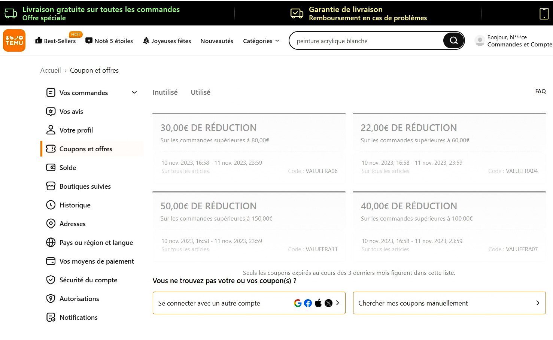This screenshot has width=553, height=340.
Task: Sign in using the Facebook icon
Action: point(308,303)
